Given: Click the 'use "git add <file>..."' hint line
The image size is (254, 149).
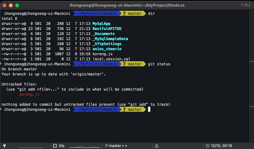Looking at the screenshot, I should point(75,89).
